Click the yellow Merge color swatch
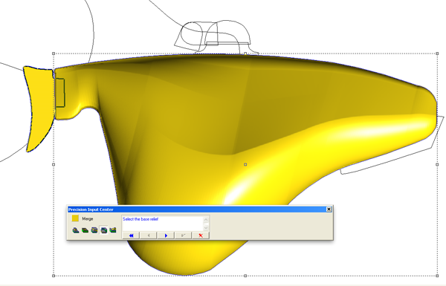 pyautogui.click(x=75, y=218)
